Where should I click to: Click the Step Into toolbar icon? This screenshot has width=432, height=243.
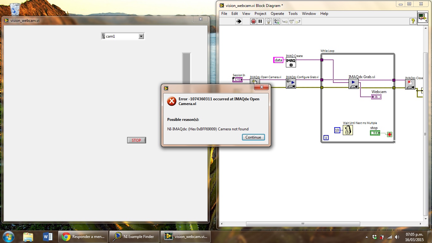click(285, 21)
